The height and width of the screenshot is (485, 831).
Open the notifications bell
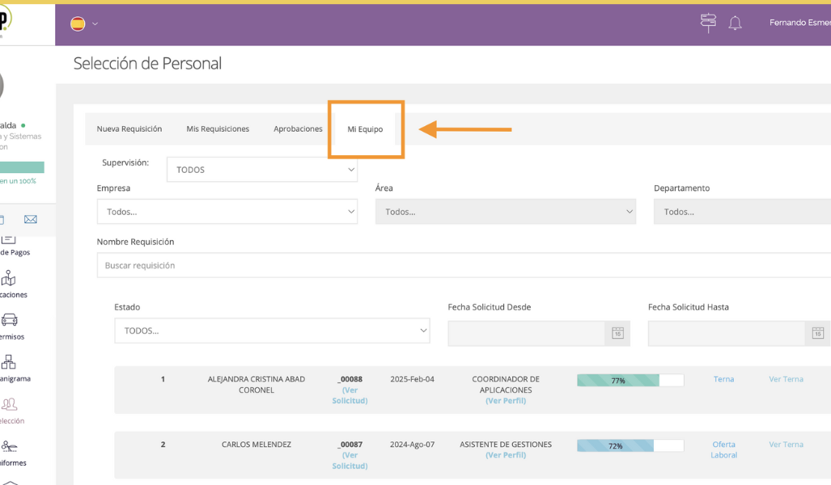(735, 23)
